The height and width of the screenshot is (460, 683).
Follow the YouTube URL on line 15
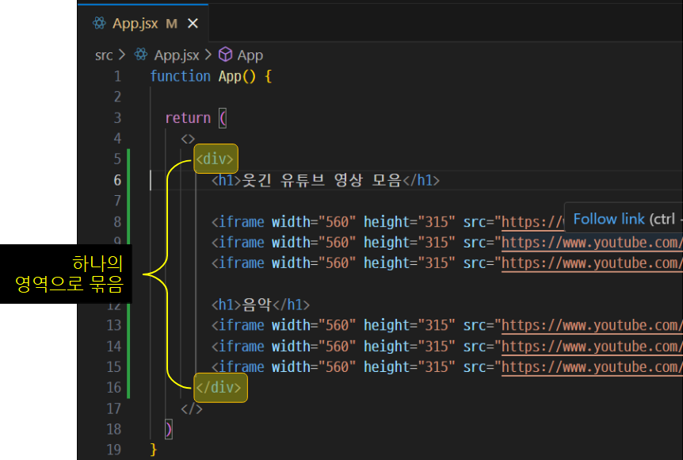(x=590, y=366)
